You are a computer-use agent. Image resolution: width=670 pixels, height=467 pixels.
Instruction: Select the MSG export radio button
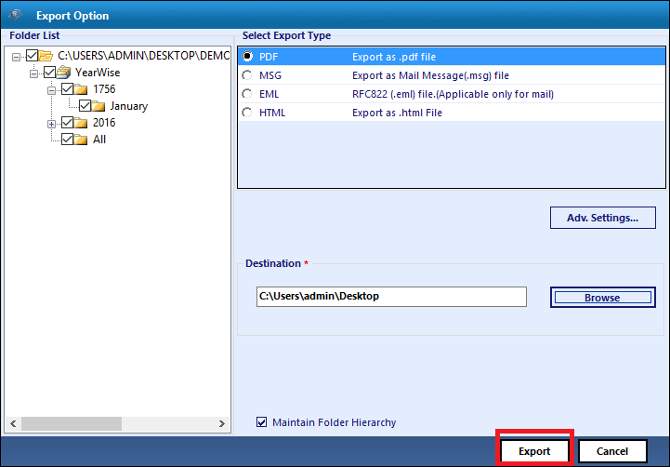[x=247, y=75]
